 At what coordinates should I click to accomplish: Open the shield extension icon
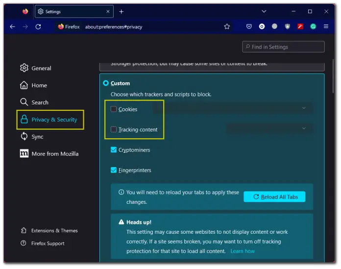pos(288,26)
